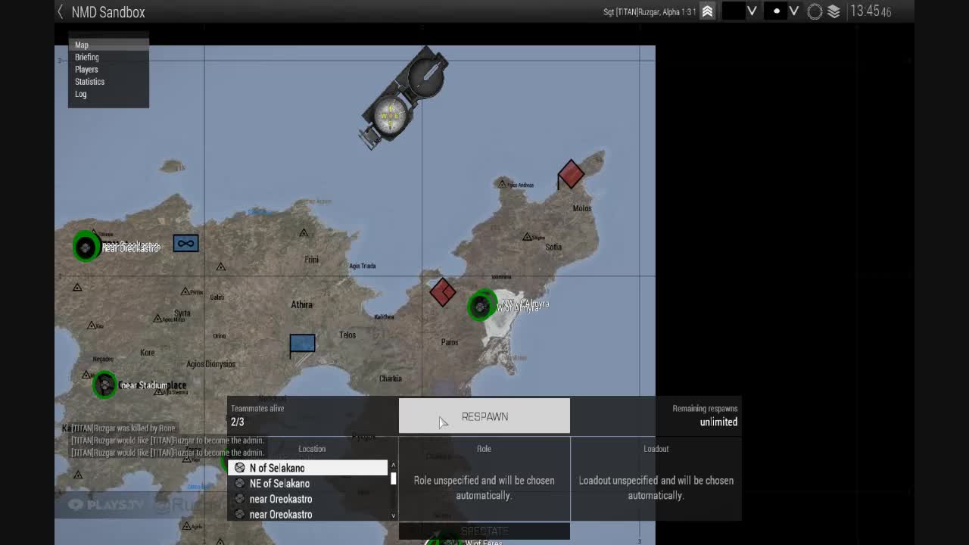The width and height of the screenshot is (969, 545).
Task: Click the 13:45 mission clock
Action: click(871, 11)
